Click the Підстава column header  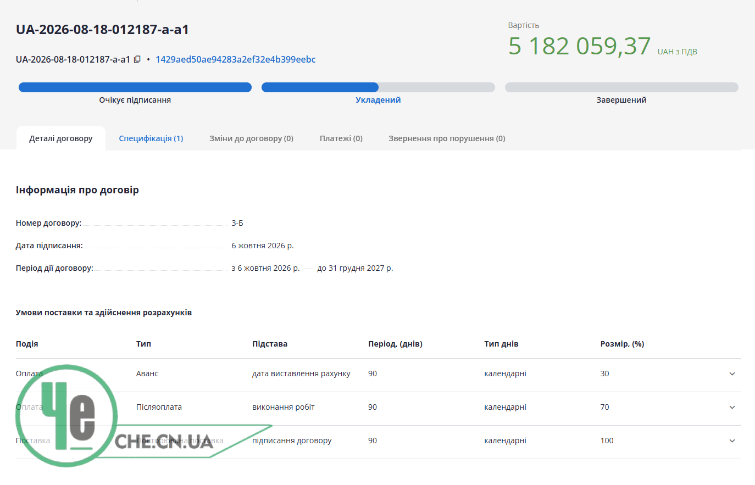tap(270, 344)
